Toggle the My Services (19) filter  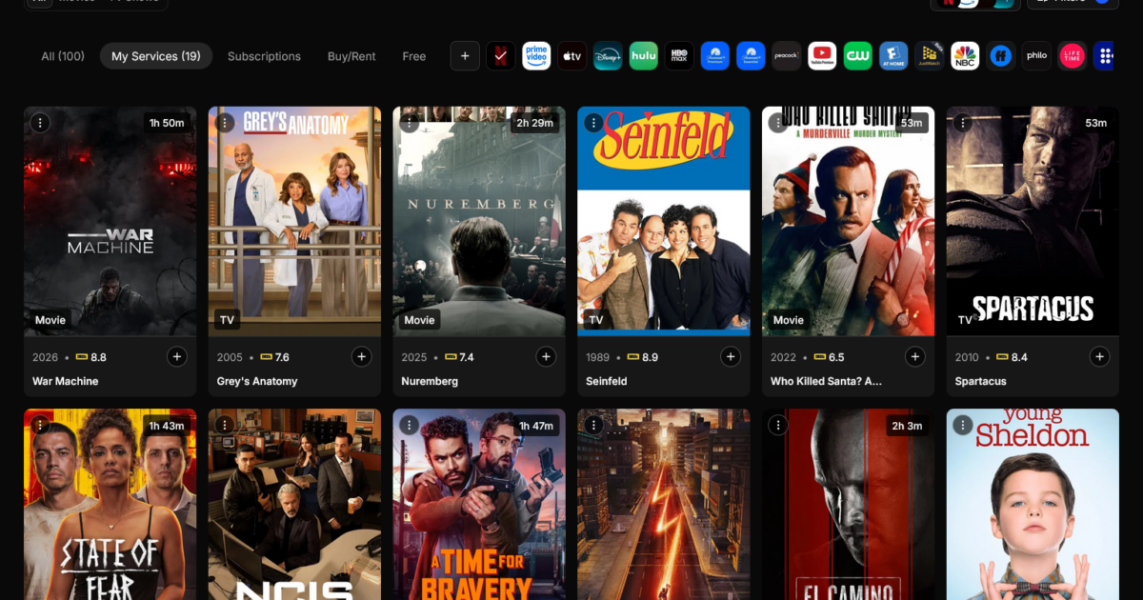tap(155, 55)
